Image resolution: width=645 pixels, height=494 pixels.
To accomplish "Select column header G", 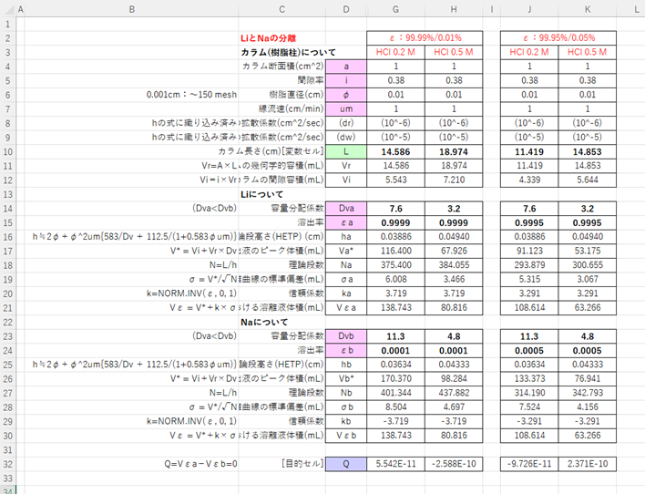I will tap(395, 9).
